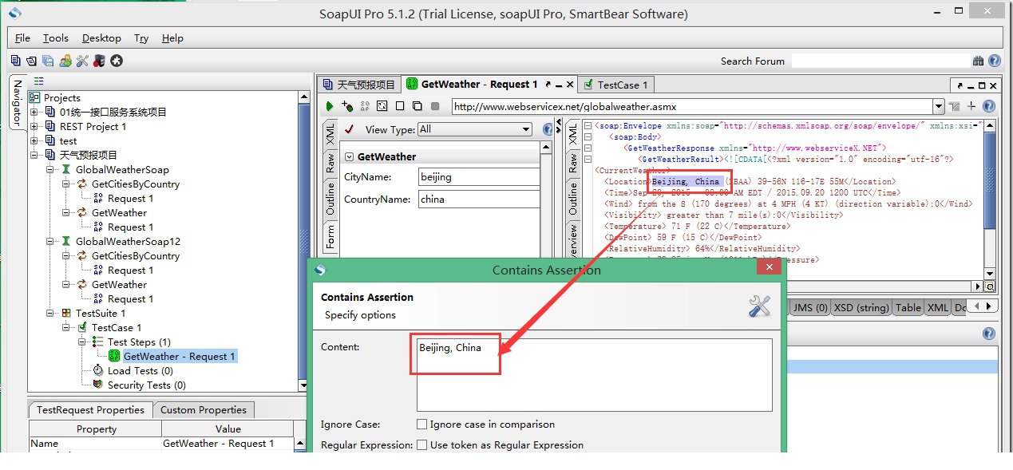Collapse the TestSuite 1 tree node
Viewport: 1013px width, 470px height.
50,314
